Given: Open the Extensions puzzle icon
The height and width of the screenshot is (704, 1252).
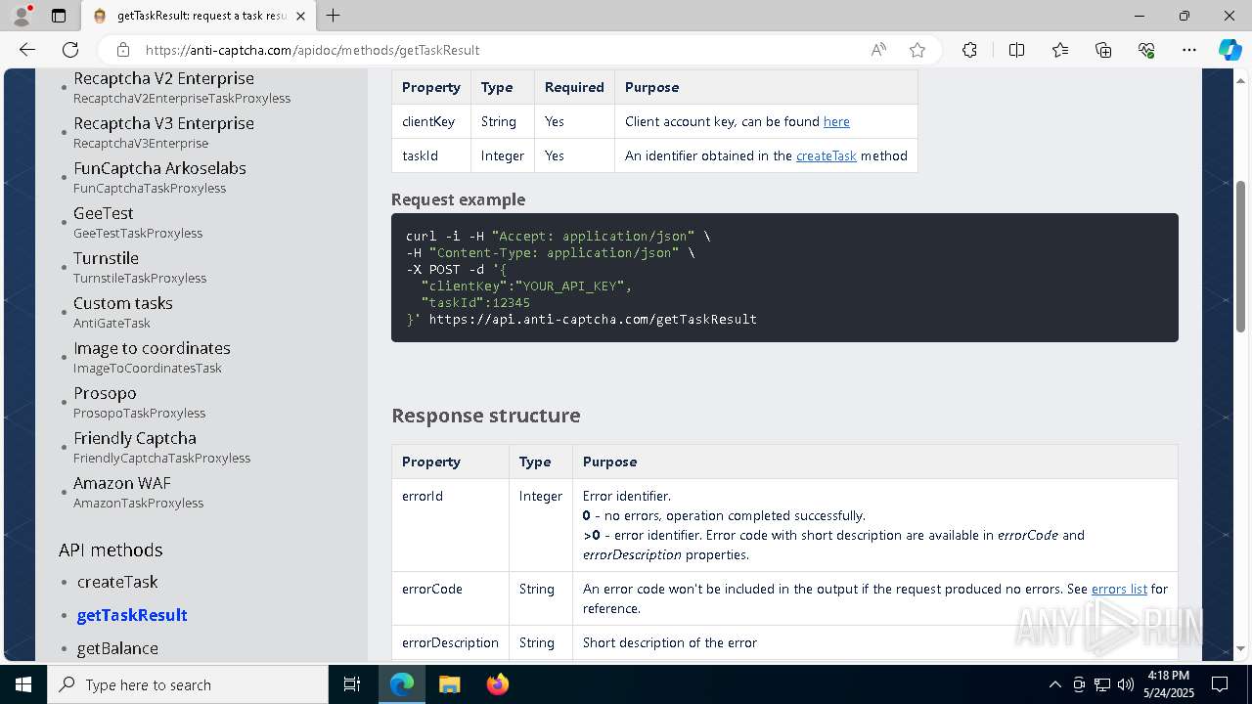Looking at the screenshot, I should coord(969,50).
